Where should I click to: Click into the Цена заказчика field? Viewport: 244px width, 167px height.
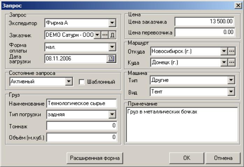(x=204, y=21)
